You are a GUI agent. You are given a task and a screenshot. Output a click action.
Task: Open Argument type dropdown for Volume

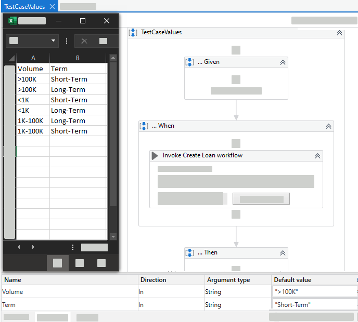(x=238, y=292)
